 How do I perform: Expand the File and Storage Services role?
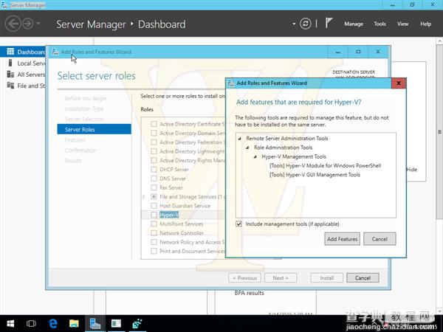[144, 196]
